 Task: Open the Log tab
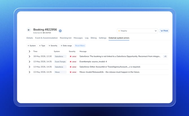click(x=87, y=38)
